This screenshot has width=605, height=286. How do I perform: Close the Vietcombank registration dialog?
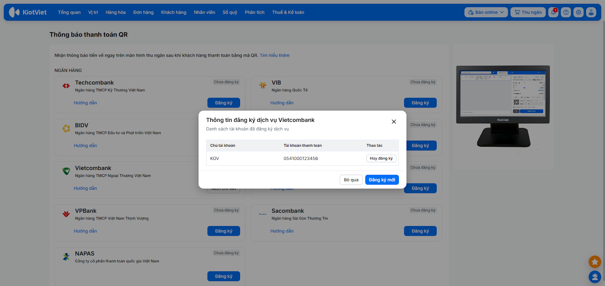394,121
